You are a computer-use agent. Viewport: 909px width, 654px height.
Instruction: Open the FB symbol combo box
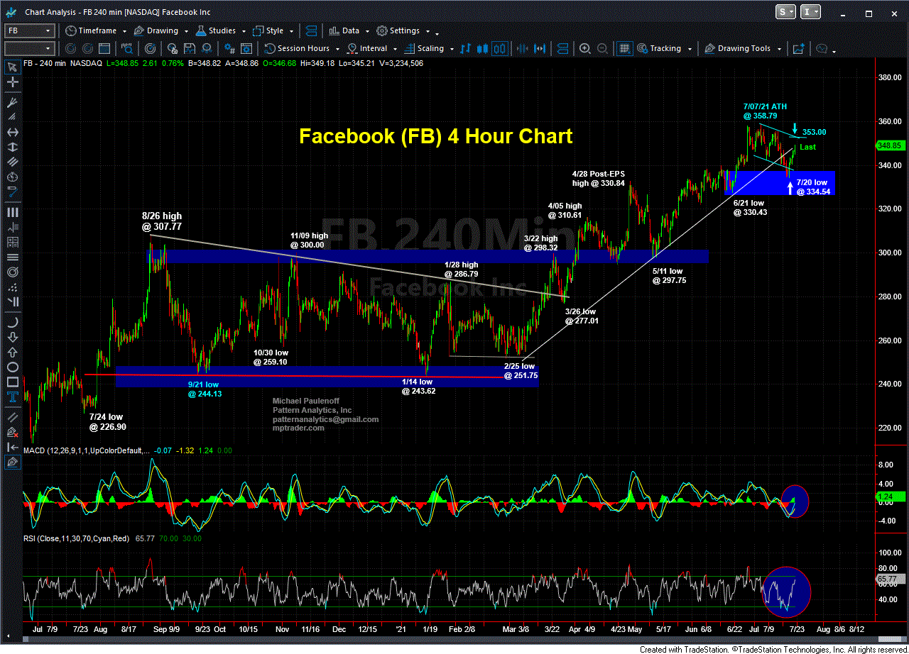[x=29, y=31]
